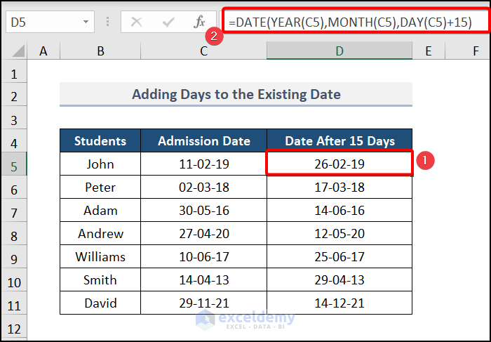The width and height of the screenshot is (491, 342).
Task: Click the Select All corner triangle
Action: (x=14, y=51)
